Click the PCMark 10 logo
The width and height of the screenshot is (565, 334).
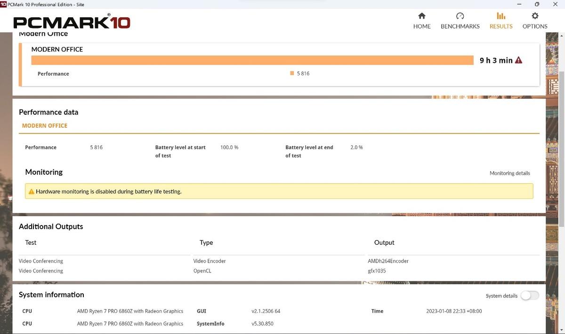(72, 22)
